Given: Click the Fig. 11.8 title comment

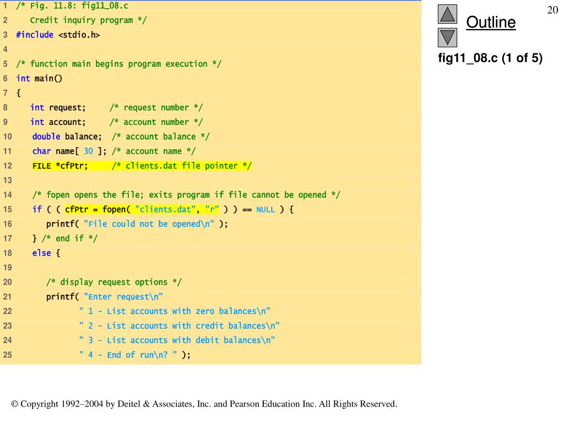Looking at the screenshot, I should click(x=72, y=6).
